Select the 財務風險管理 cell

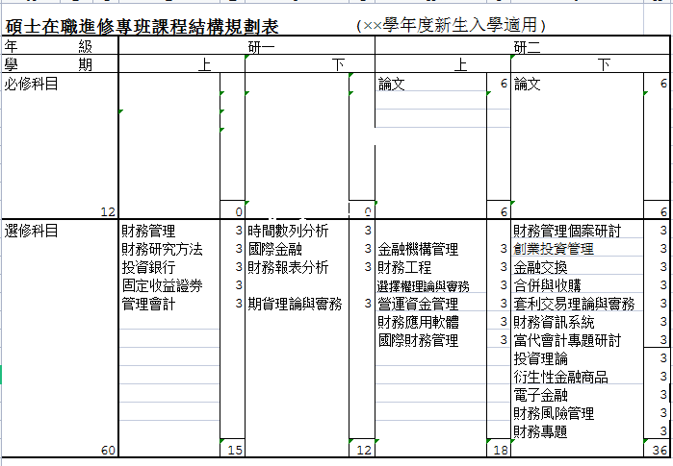pyautogui.click(x=553, y=413)
